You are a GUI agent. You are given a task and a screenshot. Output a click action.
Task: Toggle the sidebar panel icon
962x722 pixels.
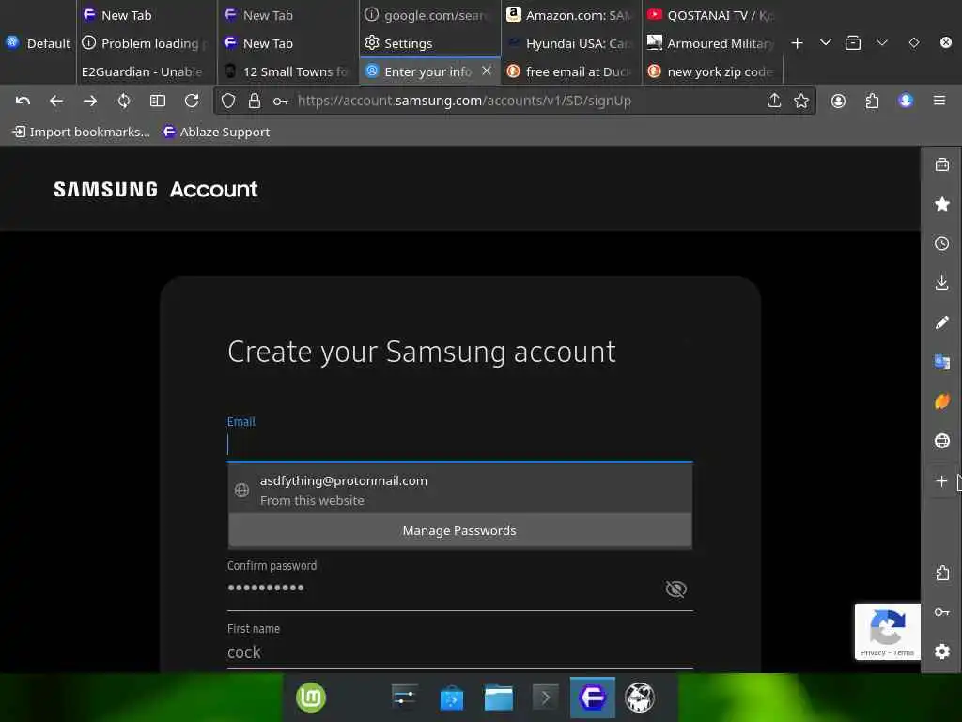(x=158, y=101)
